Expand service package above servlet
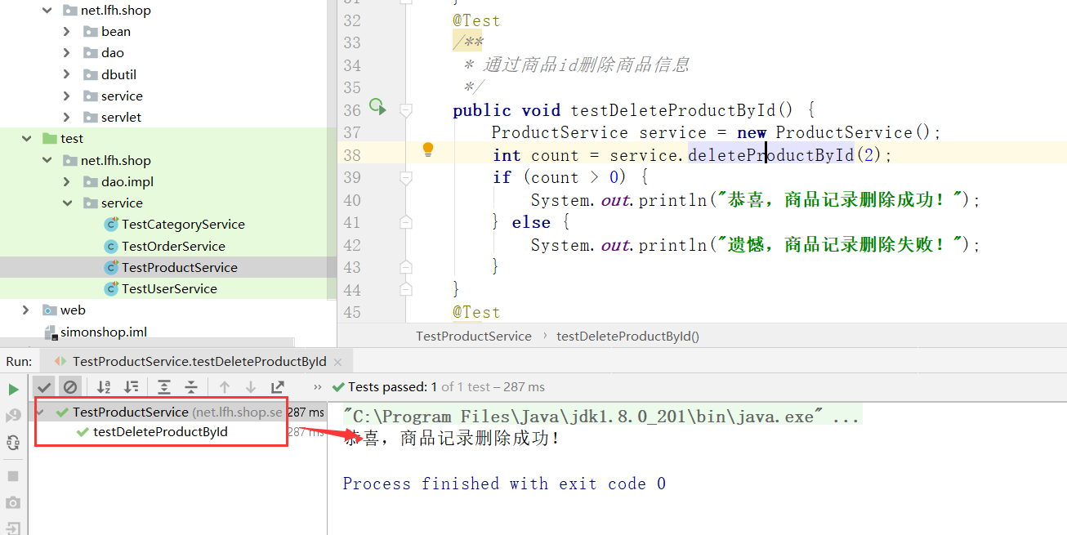The height and width of the screenshot is (535, 1067). [x=67, y=96]
